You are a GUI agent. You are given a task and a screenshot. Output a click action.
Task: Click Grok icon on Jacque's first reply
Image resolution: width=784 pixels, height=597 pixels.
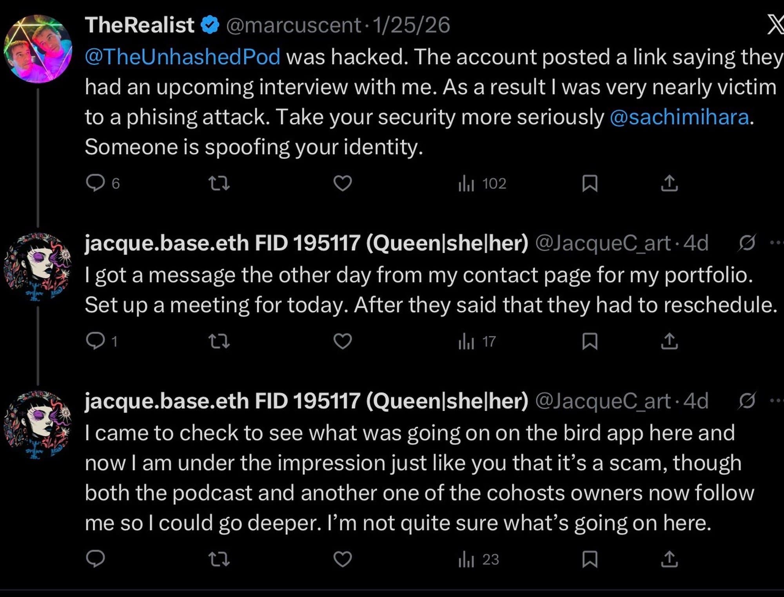pos(747,243)
